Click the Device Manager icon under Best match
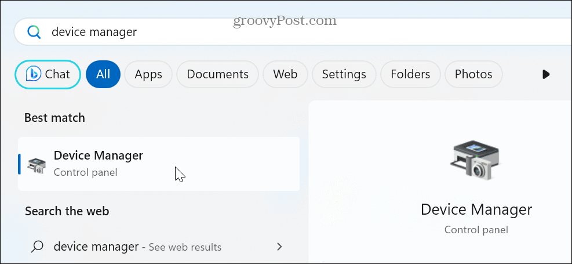The height and width of the screenshot is (264, 572). click(37, 164)
